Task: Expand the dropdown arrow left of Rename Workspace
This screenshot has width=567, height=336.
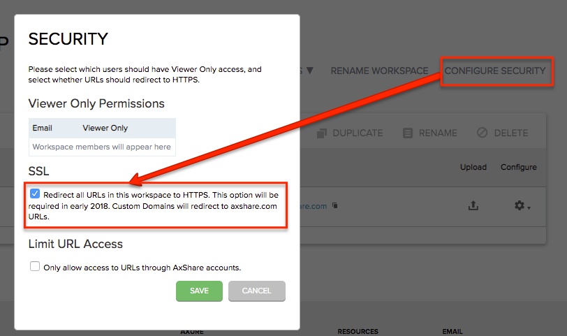Action: pos(310,71)
